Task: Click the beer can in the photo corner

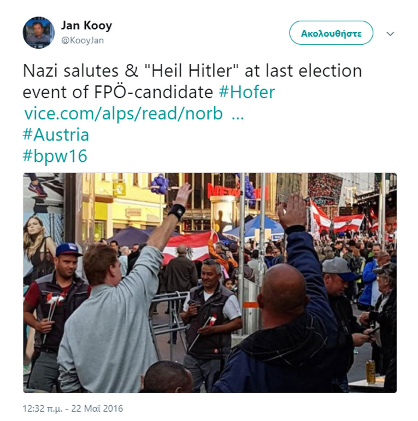Action: click(x=371, y=372)
